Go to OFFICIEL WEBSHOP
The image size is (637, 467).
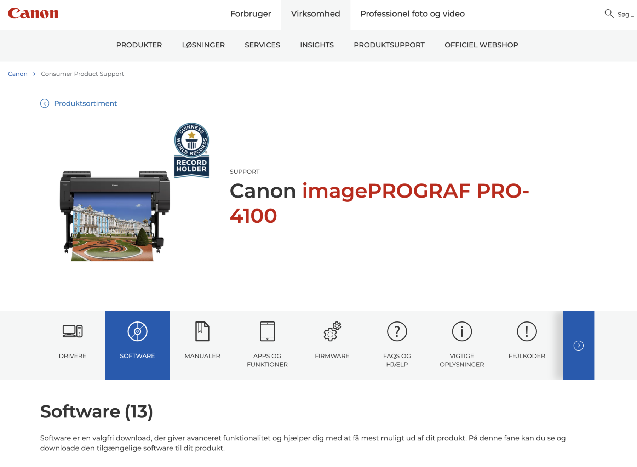(481, 45)
